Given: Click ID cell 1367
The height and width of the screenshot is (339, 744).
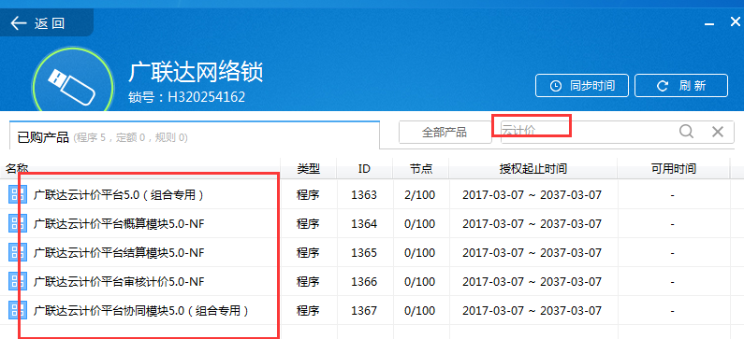Looking at the screenshot, I should click(x=364, y=311).
